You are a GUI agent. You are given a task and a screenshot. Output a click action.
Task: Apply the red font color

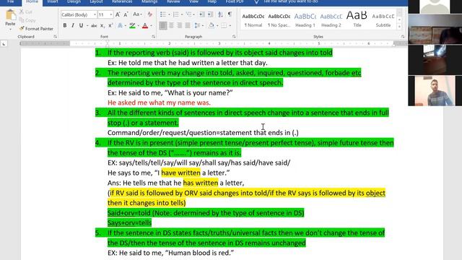point(145,26)
